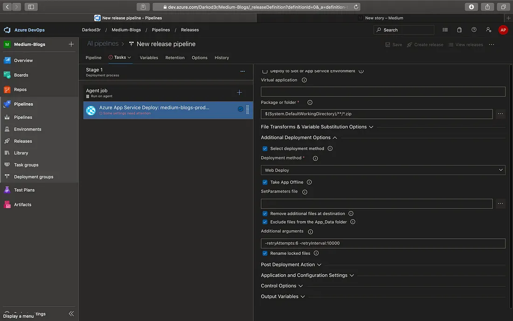Focus the Additional arguments input field
Viewport: 513px width, 321px height.
coord(383,244)
